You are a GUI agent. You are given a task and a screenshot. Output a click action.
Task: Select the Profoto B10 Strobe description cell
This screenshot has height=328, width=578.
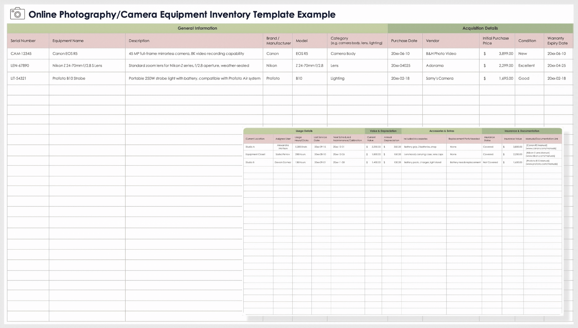[x=194, y=78]
